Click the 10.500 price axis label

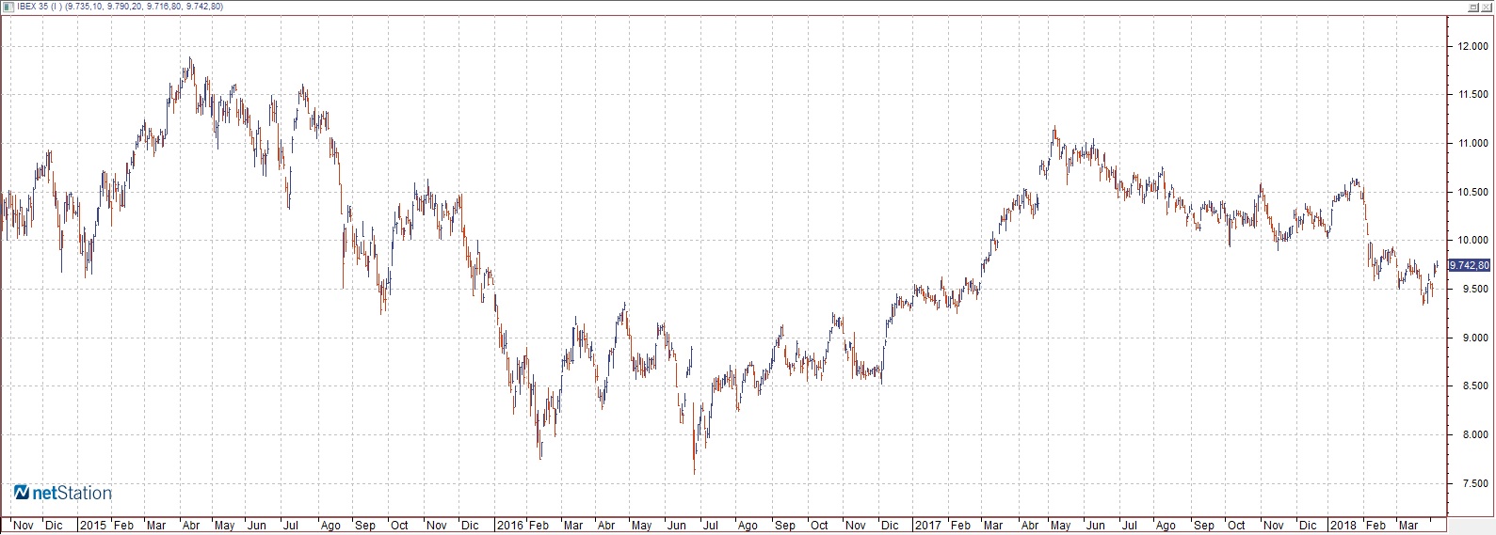pos(1472,192)
